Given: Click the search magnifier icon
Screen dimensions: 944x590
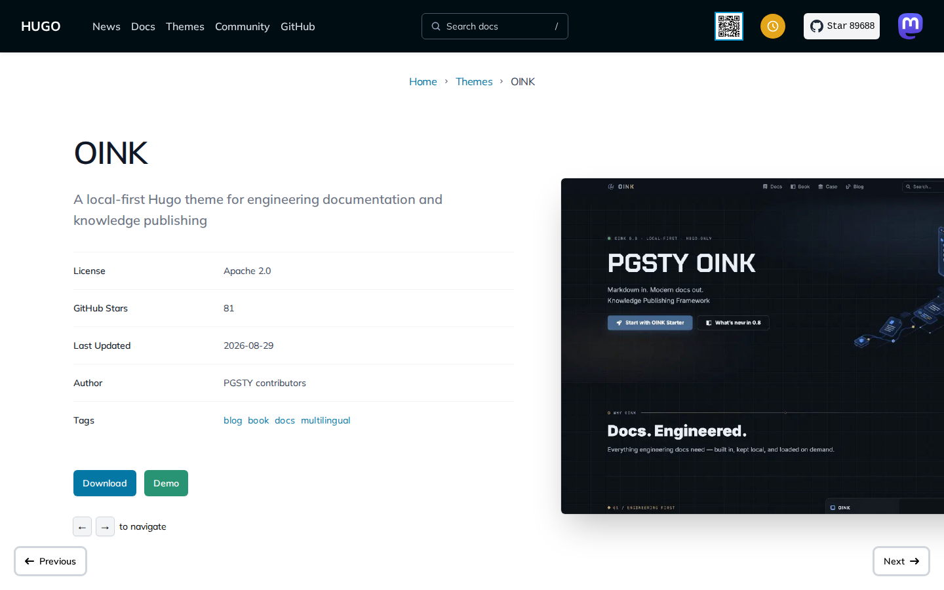Looking at the screenshot, I should 436,26.
